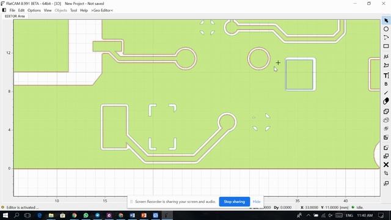Screen dimensions: 391x220
Task: Click the Y: 11.0000 coordinate readout
Action: click(x=329, y=207)
